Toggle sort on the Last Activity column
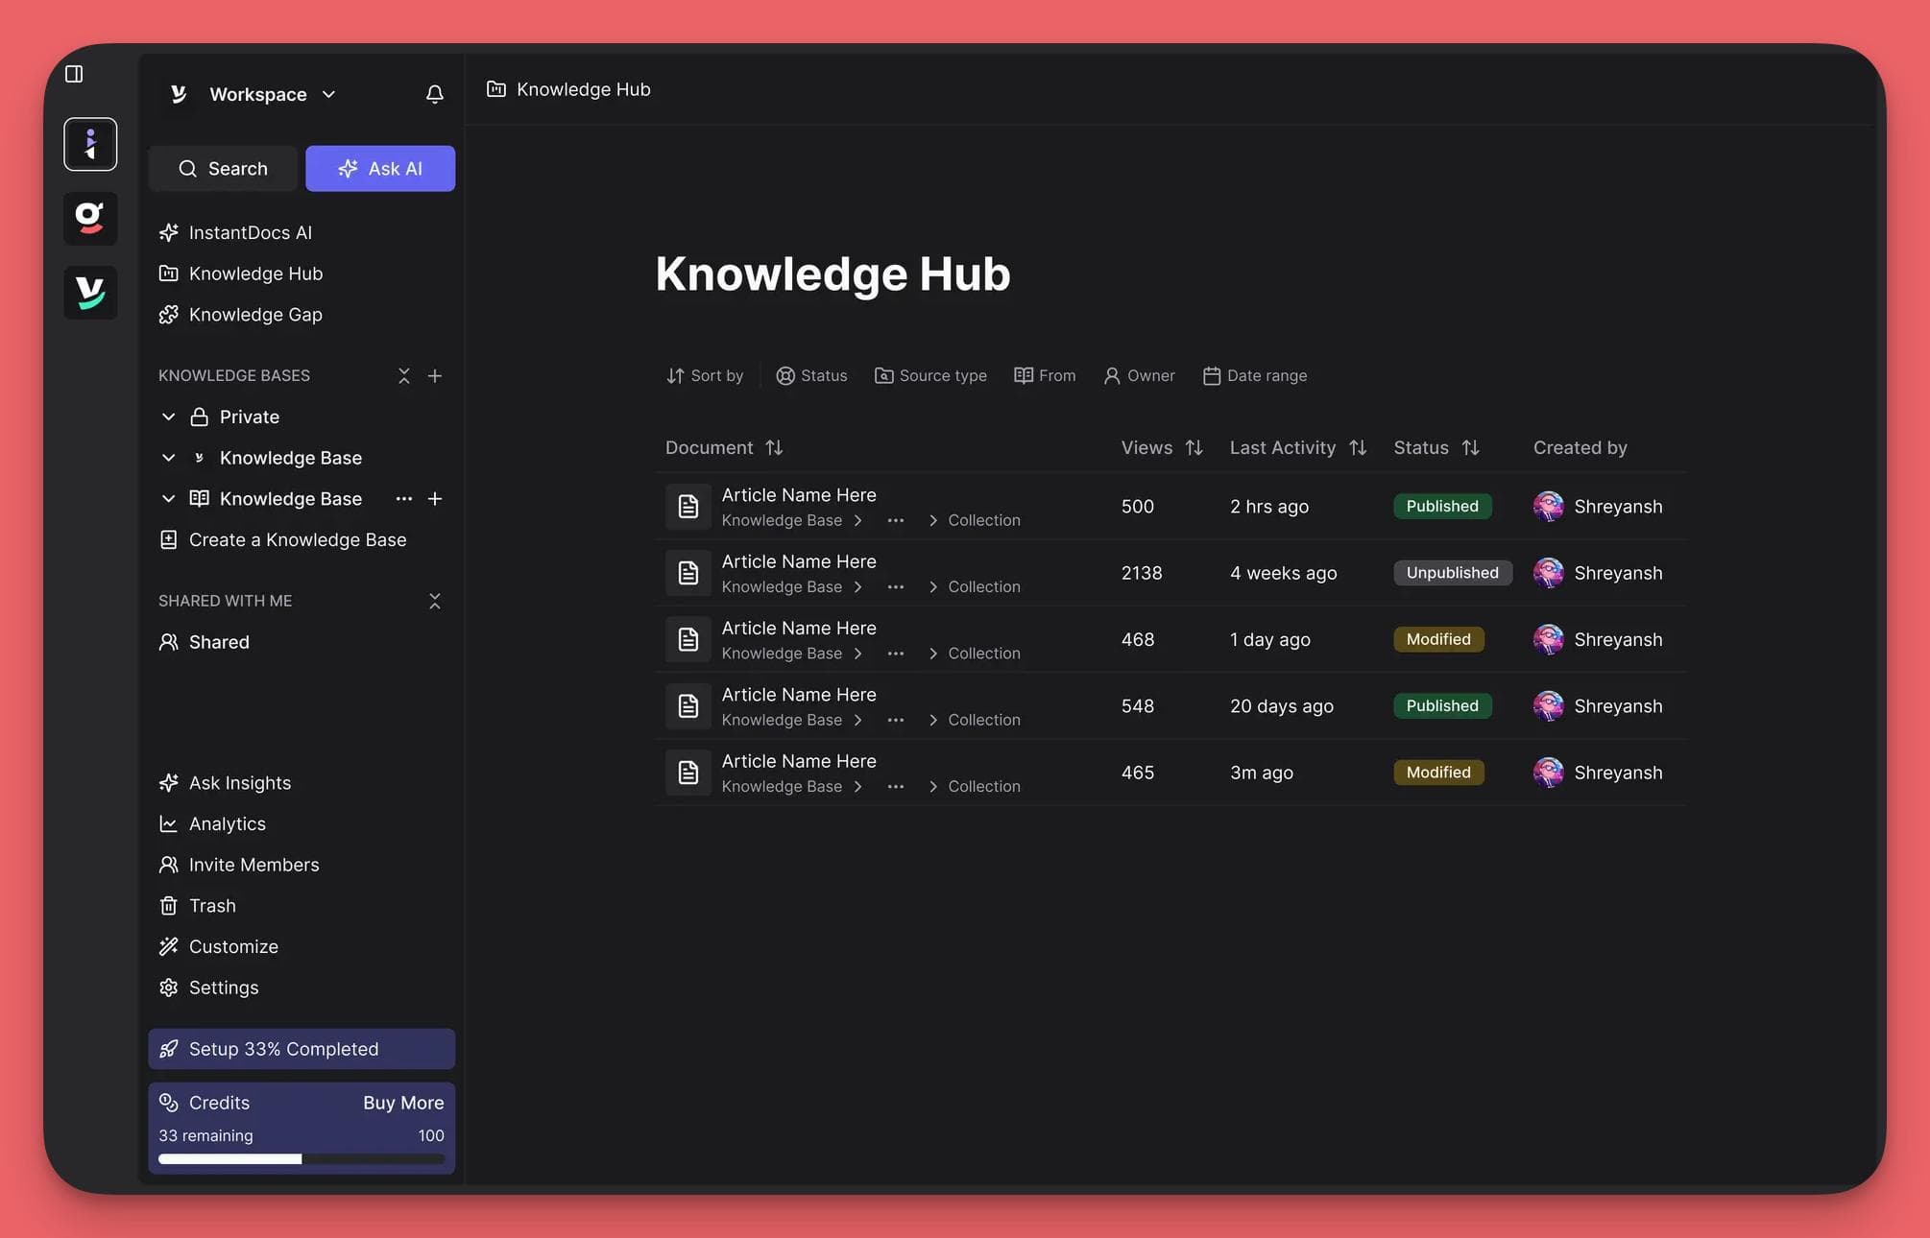Viewport: 1930px width, 1238px height. tap(1357, 447)
